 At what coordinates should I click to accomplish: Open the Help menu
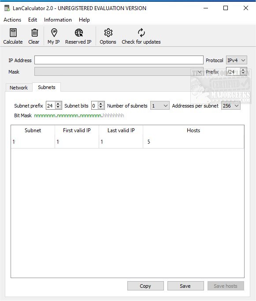pos(84,20)
